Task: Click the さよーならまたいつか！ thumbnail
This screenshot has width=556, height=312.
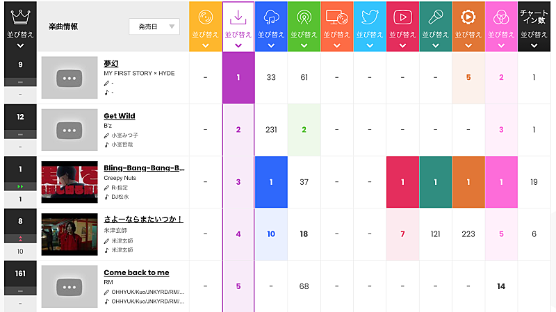Action: click(x=69, y=234)
